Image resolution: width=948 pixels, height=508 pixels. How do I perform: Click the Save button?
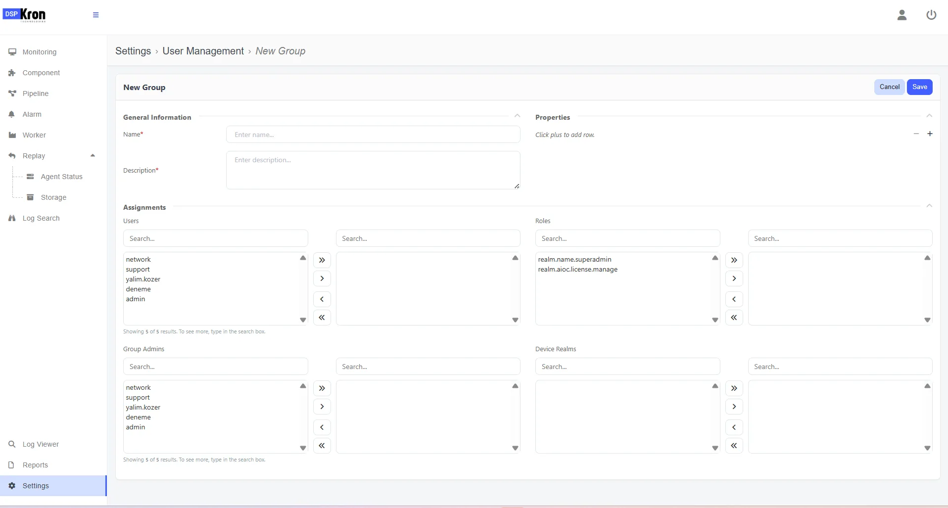point(920,87)
